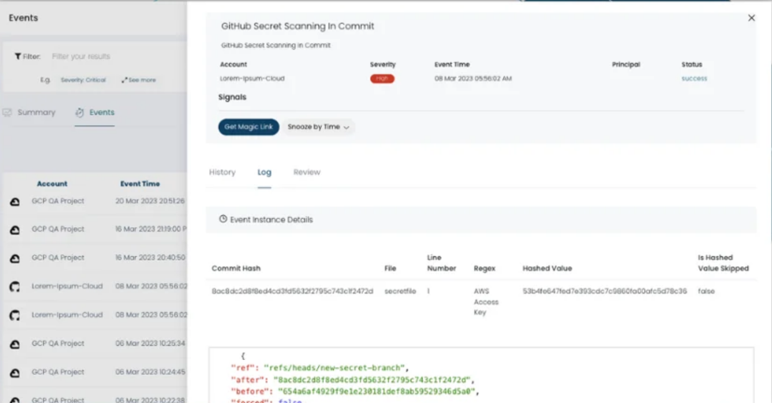Click the filter funnel icon
This screenshot has height=403, width=772.
(17, 57)
